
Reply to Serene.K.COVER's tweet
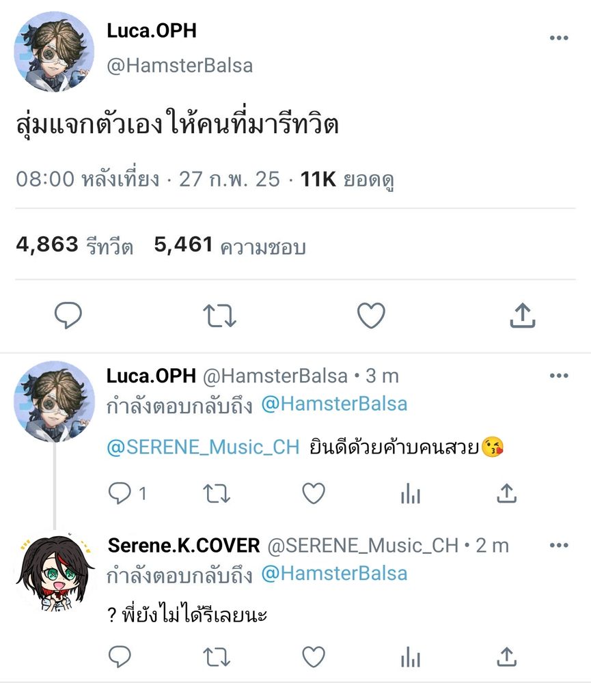click(120, 656)
